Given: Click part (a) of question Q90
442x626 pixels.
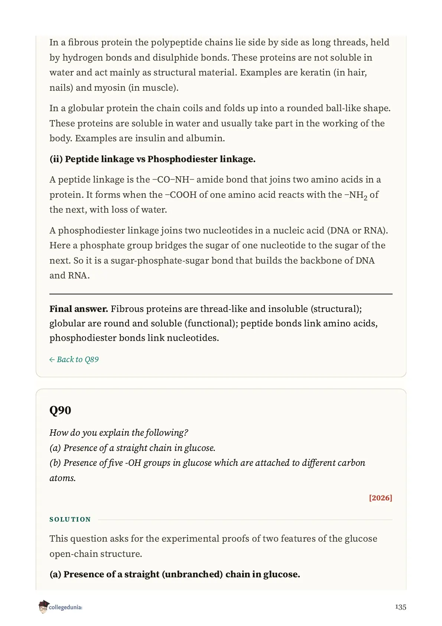Looking at the screenshot, I should tap(133, 448).
